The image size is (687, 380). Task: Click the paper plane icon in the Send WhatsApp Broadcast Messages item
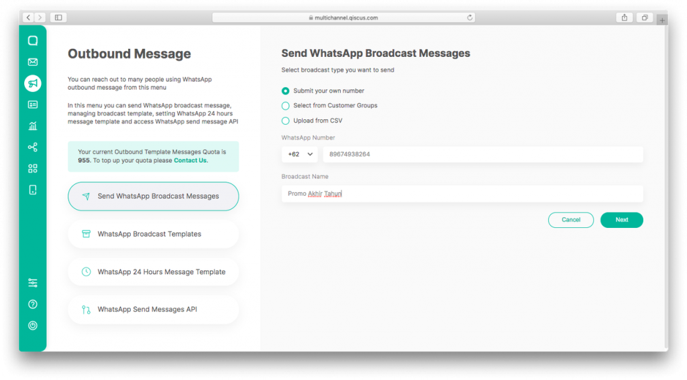(x=86, y=196)
